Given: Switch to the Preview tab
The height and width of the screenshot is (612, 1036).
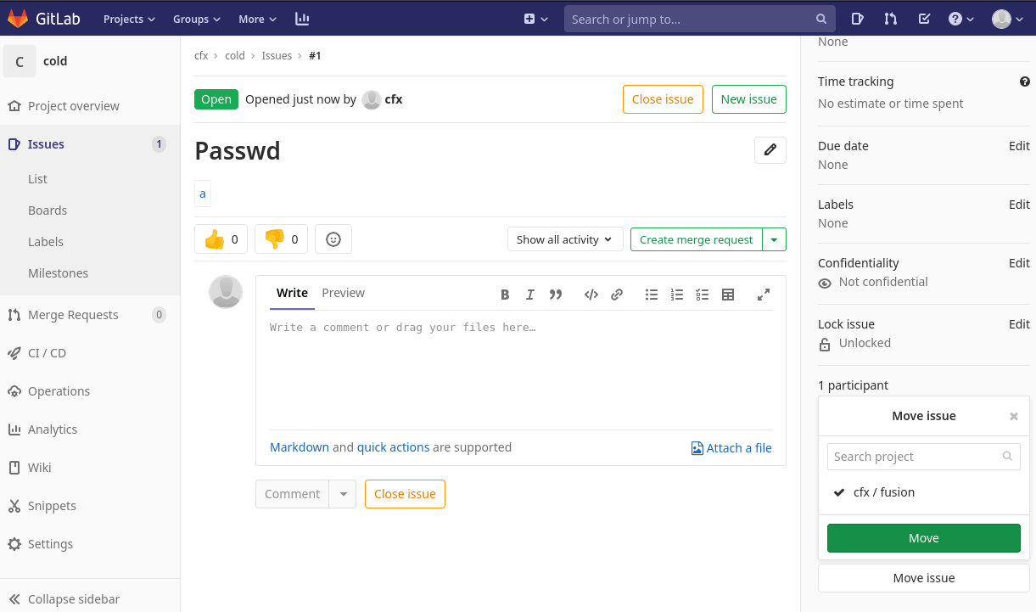Looking at the screenshot, I should 343,293.
